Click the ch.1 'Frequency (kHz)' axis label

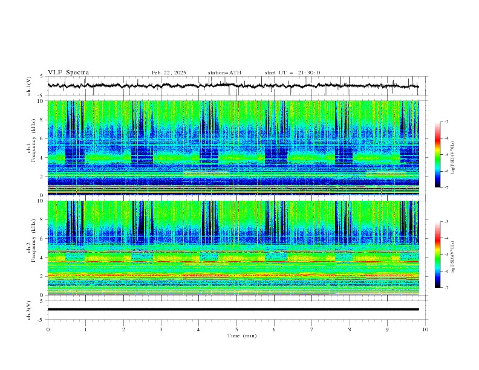[34, 140]
